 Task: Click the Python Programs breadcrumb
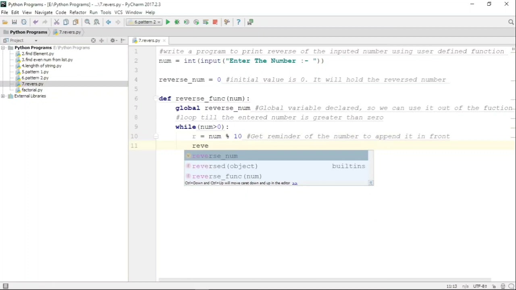[25, 32]
